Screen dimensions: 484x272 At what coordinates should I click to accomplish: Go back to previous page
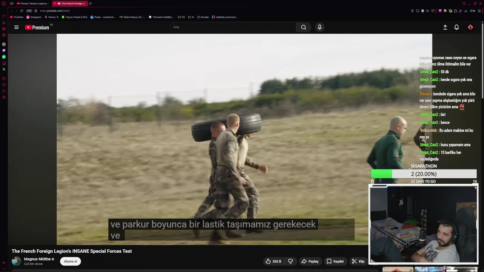coord(11,11)
